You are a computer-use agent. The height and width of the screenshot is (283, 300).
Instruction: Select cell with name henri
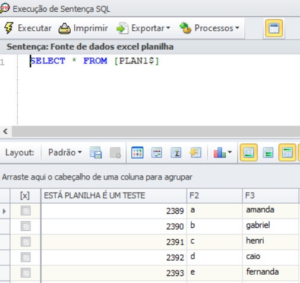pos(270,242)
